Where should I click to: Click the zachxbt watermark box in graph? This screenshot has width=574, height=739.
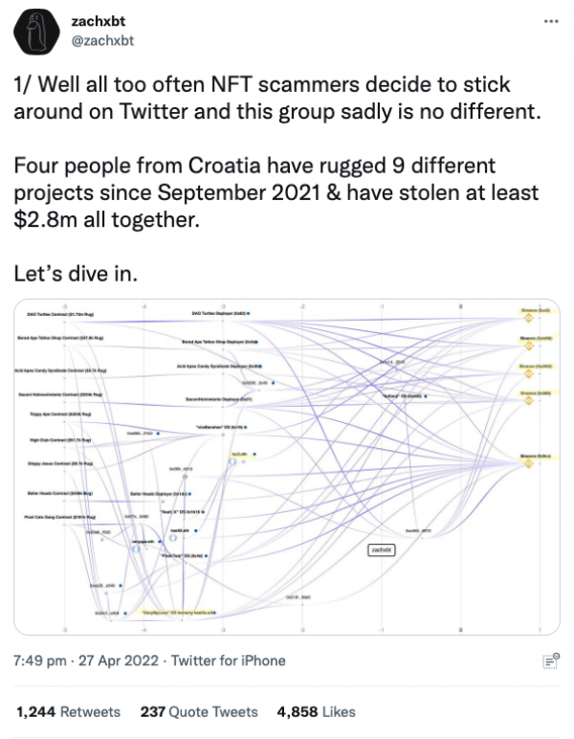[382, 550]
